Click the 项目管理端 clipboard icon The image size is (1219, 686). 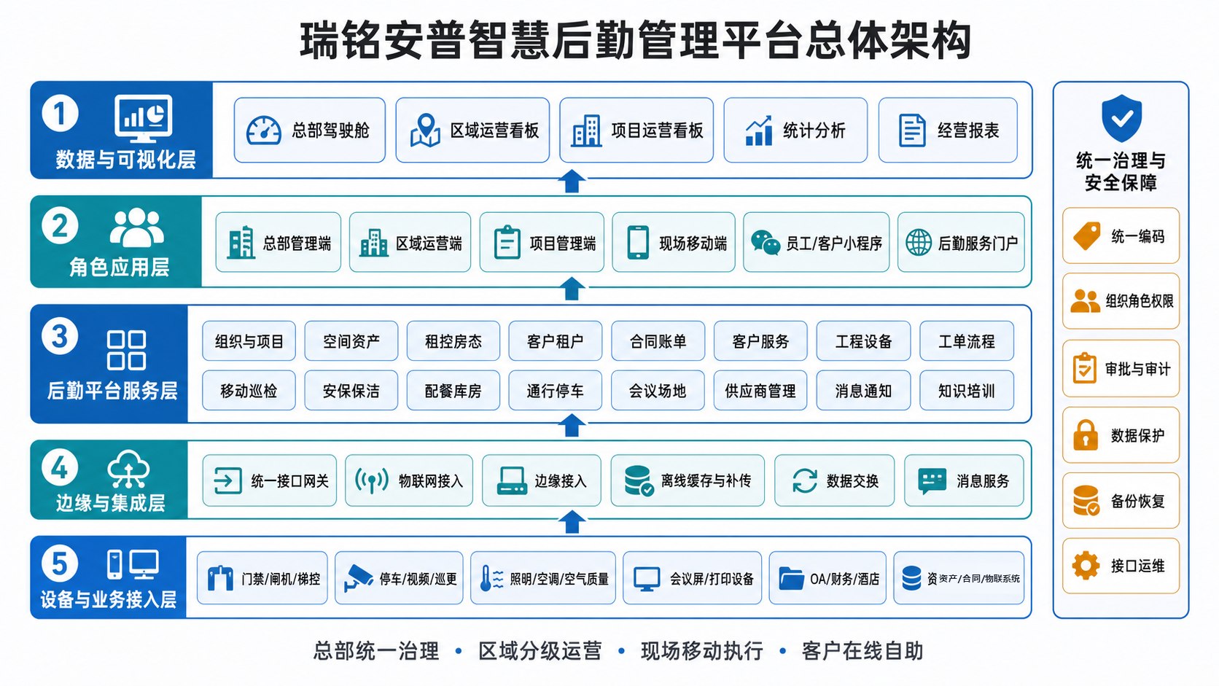coord(507,243)
